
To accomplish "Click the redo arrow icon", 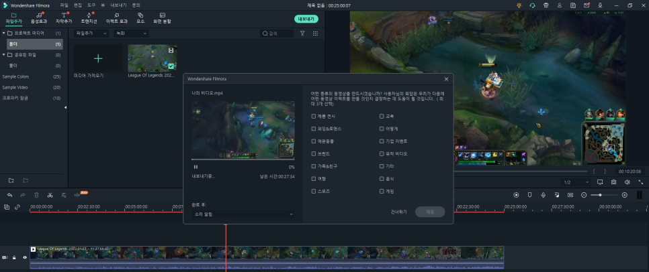I will [23, 195].
